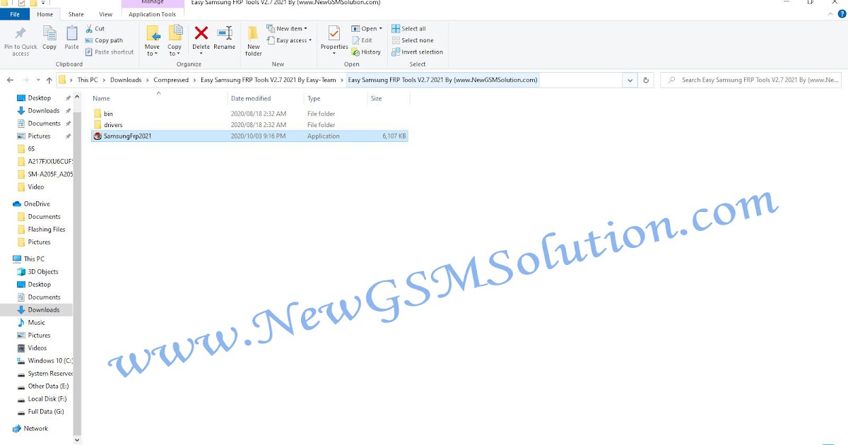The width and height of the screenshot is (848, 445).
Task: Select Downloads under This PC
Action: coord(44,310)
